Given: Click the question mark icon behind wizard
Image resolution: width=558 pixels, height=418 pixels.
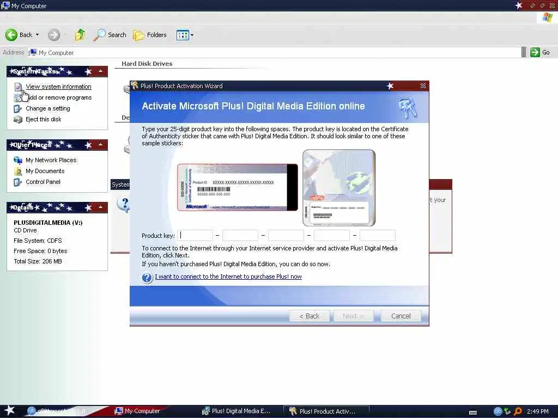Looking at the screenshot, I should coord(124,205).
